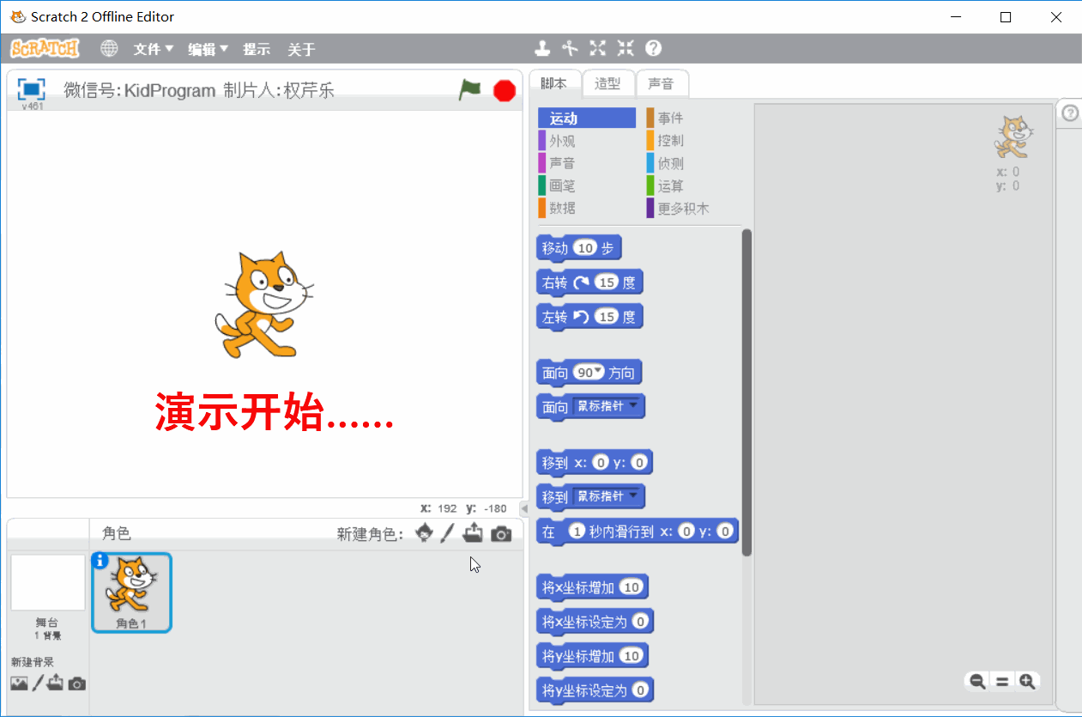
Task: Open the 编辑 menu
Action: click(x=209, y=49)
